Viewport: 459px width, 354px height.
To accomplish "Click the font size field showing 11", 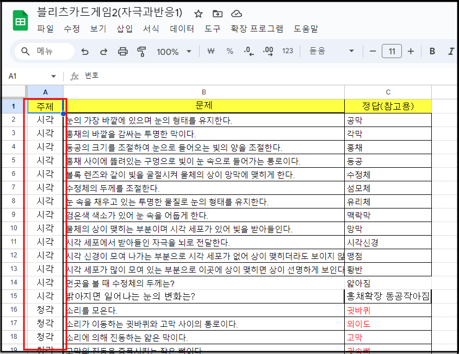I will tap(392, 52).
